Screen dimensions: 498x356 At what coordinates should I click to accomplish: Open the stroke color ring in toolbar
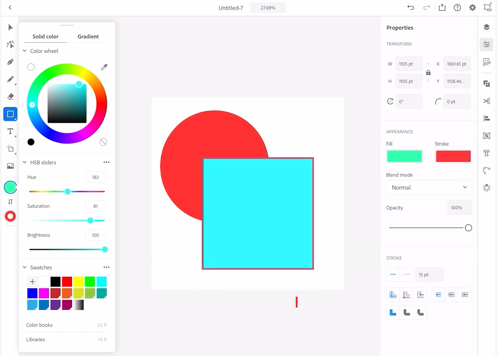pyautogui.click(x=10, y=216)
